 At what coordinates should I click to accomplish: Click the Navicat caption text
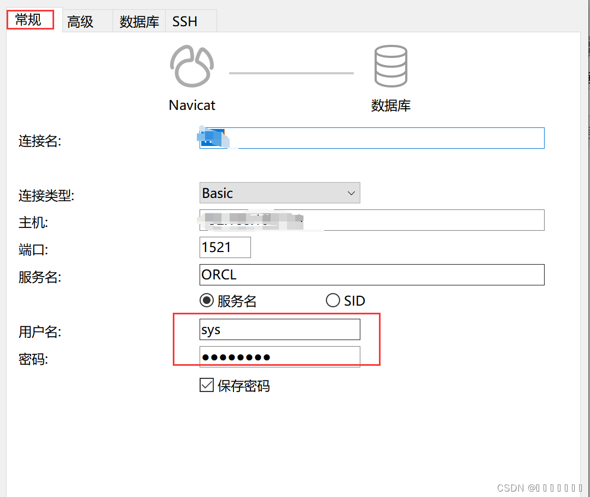tap(192, 106)
